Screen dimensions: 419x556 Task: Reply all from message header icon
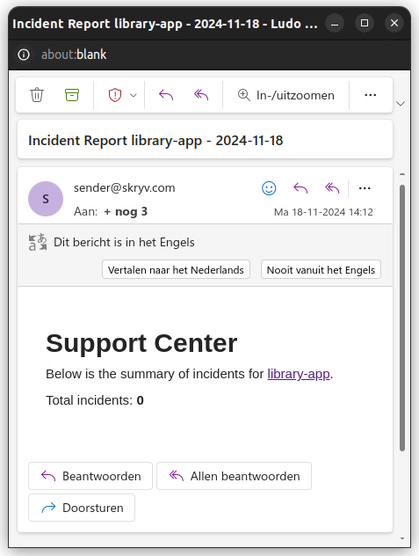click(332, 188)
